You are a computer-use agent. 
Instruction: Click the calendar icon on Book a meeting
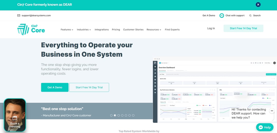click(15, 118)
